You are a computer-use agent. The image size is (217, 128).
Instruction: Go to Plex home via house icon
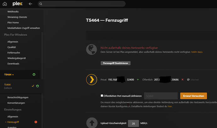[5, 4]
